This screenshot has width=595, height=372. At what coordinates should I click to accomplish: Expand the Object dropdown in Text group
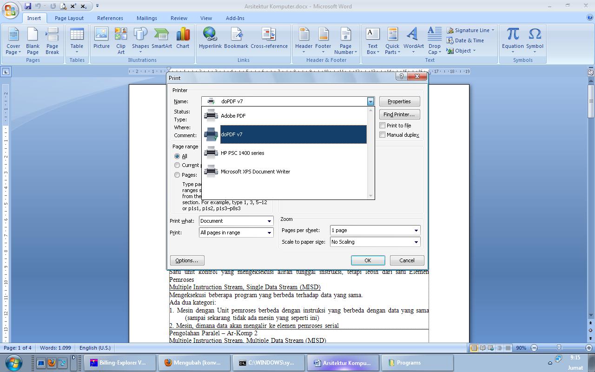tap(474, 51)
